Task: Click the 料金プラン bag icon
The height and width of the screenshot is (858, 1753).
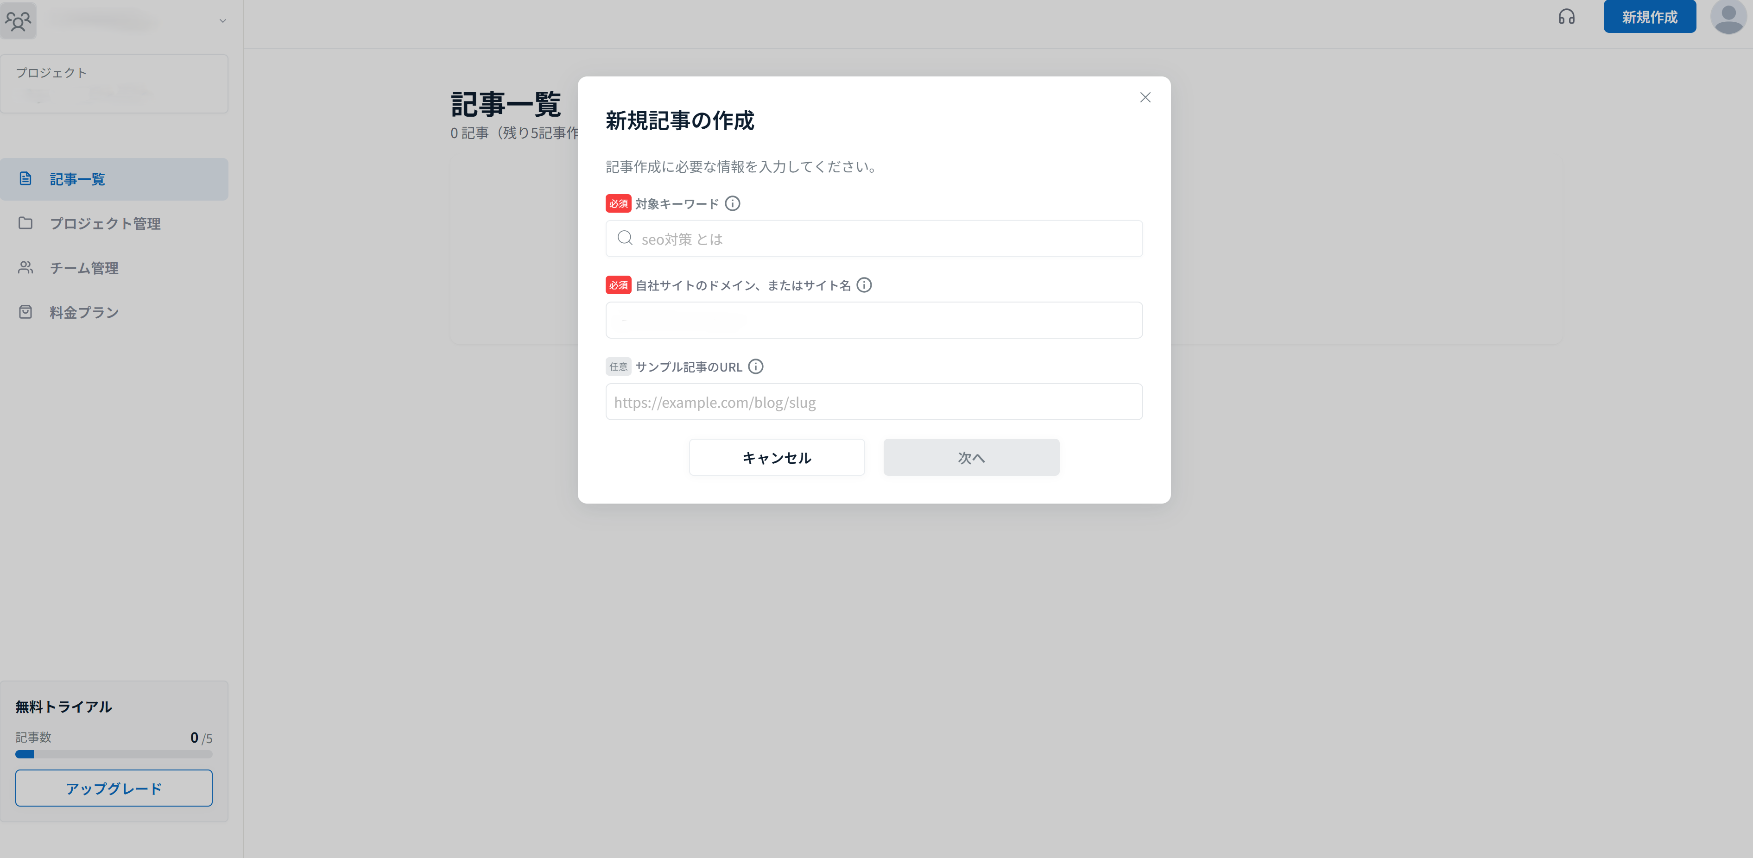Action: pos(25,312)
